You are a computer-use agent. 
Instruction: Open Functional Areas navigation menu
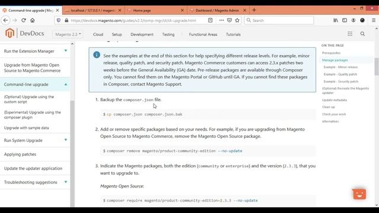(203, 34)
